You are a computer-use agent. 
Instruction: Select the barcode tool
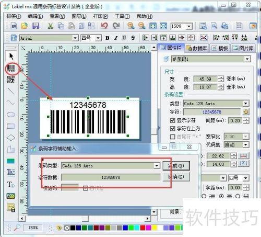pyautogui.click(x=11, y=68)
